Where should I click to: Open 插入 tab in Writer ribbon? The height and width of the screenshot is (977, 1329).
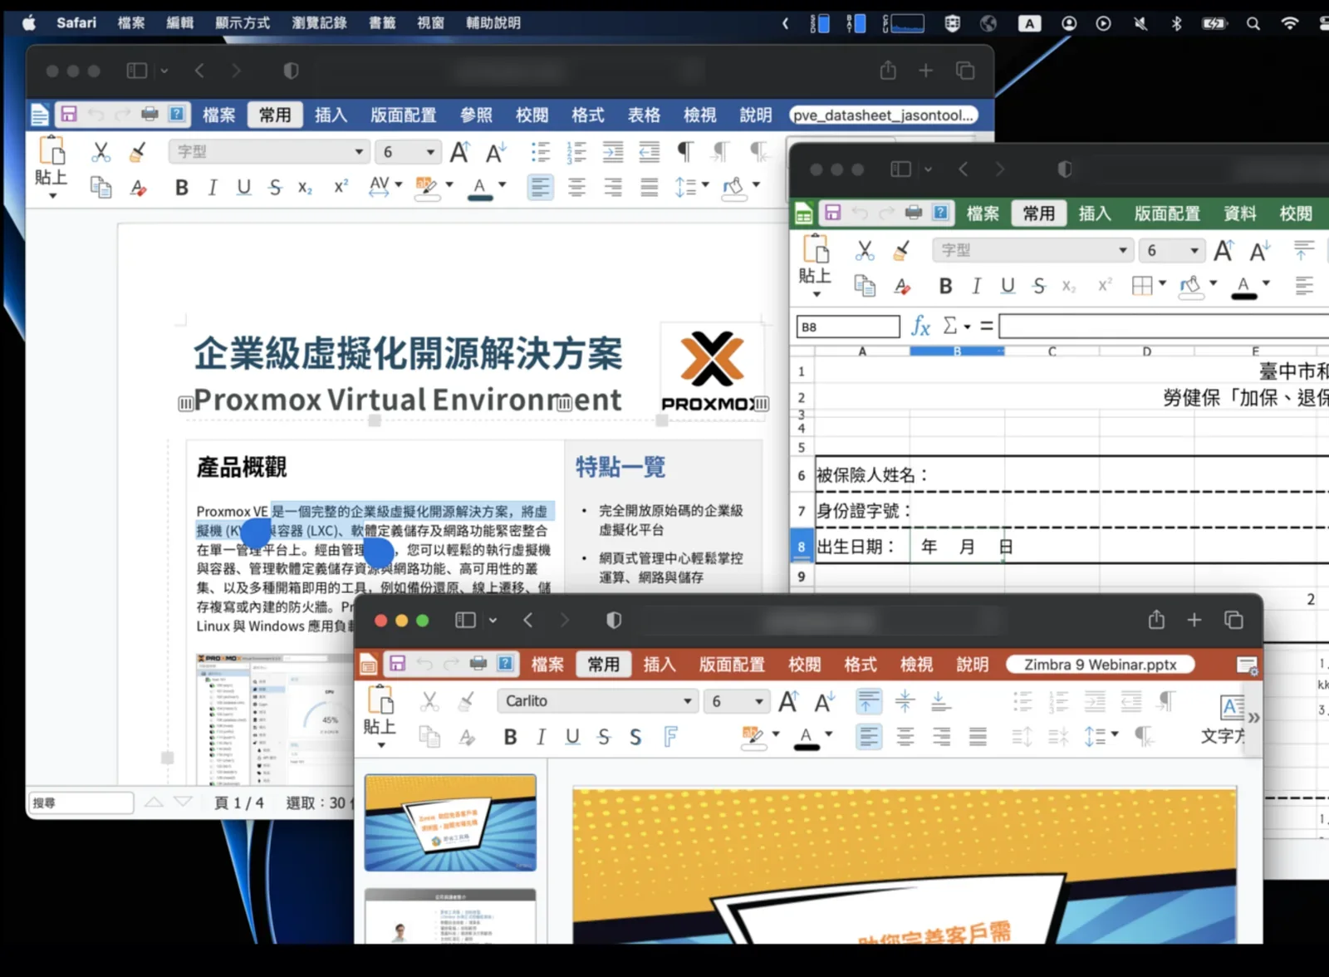pos(331,115)
